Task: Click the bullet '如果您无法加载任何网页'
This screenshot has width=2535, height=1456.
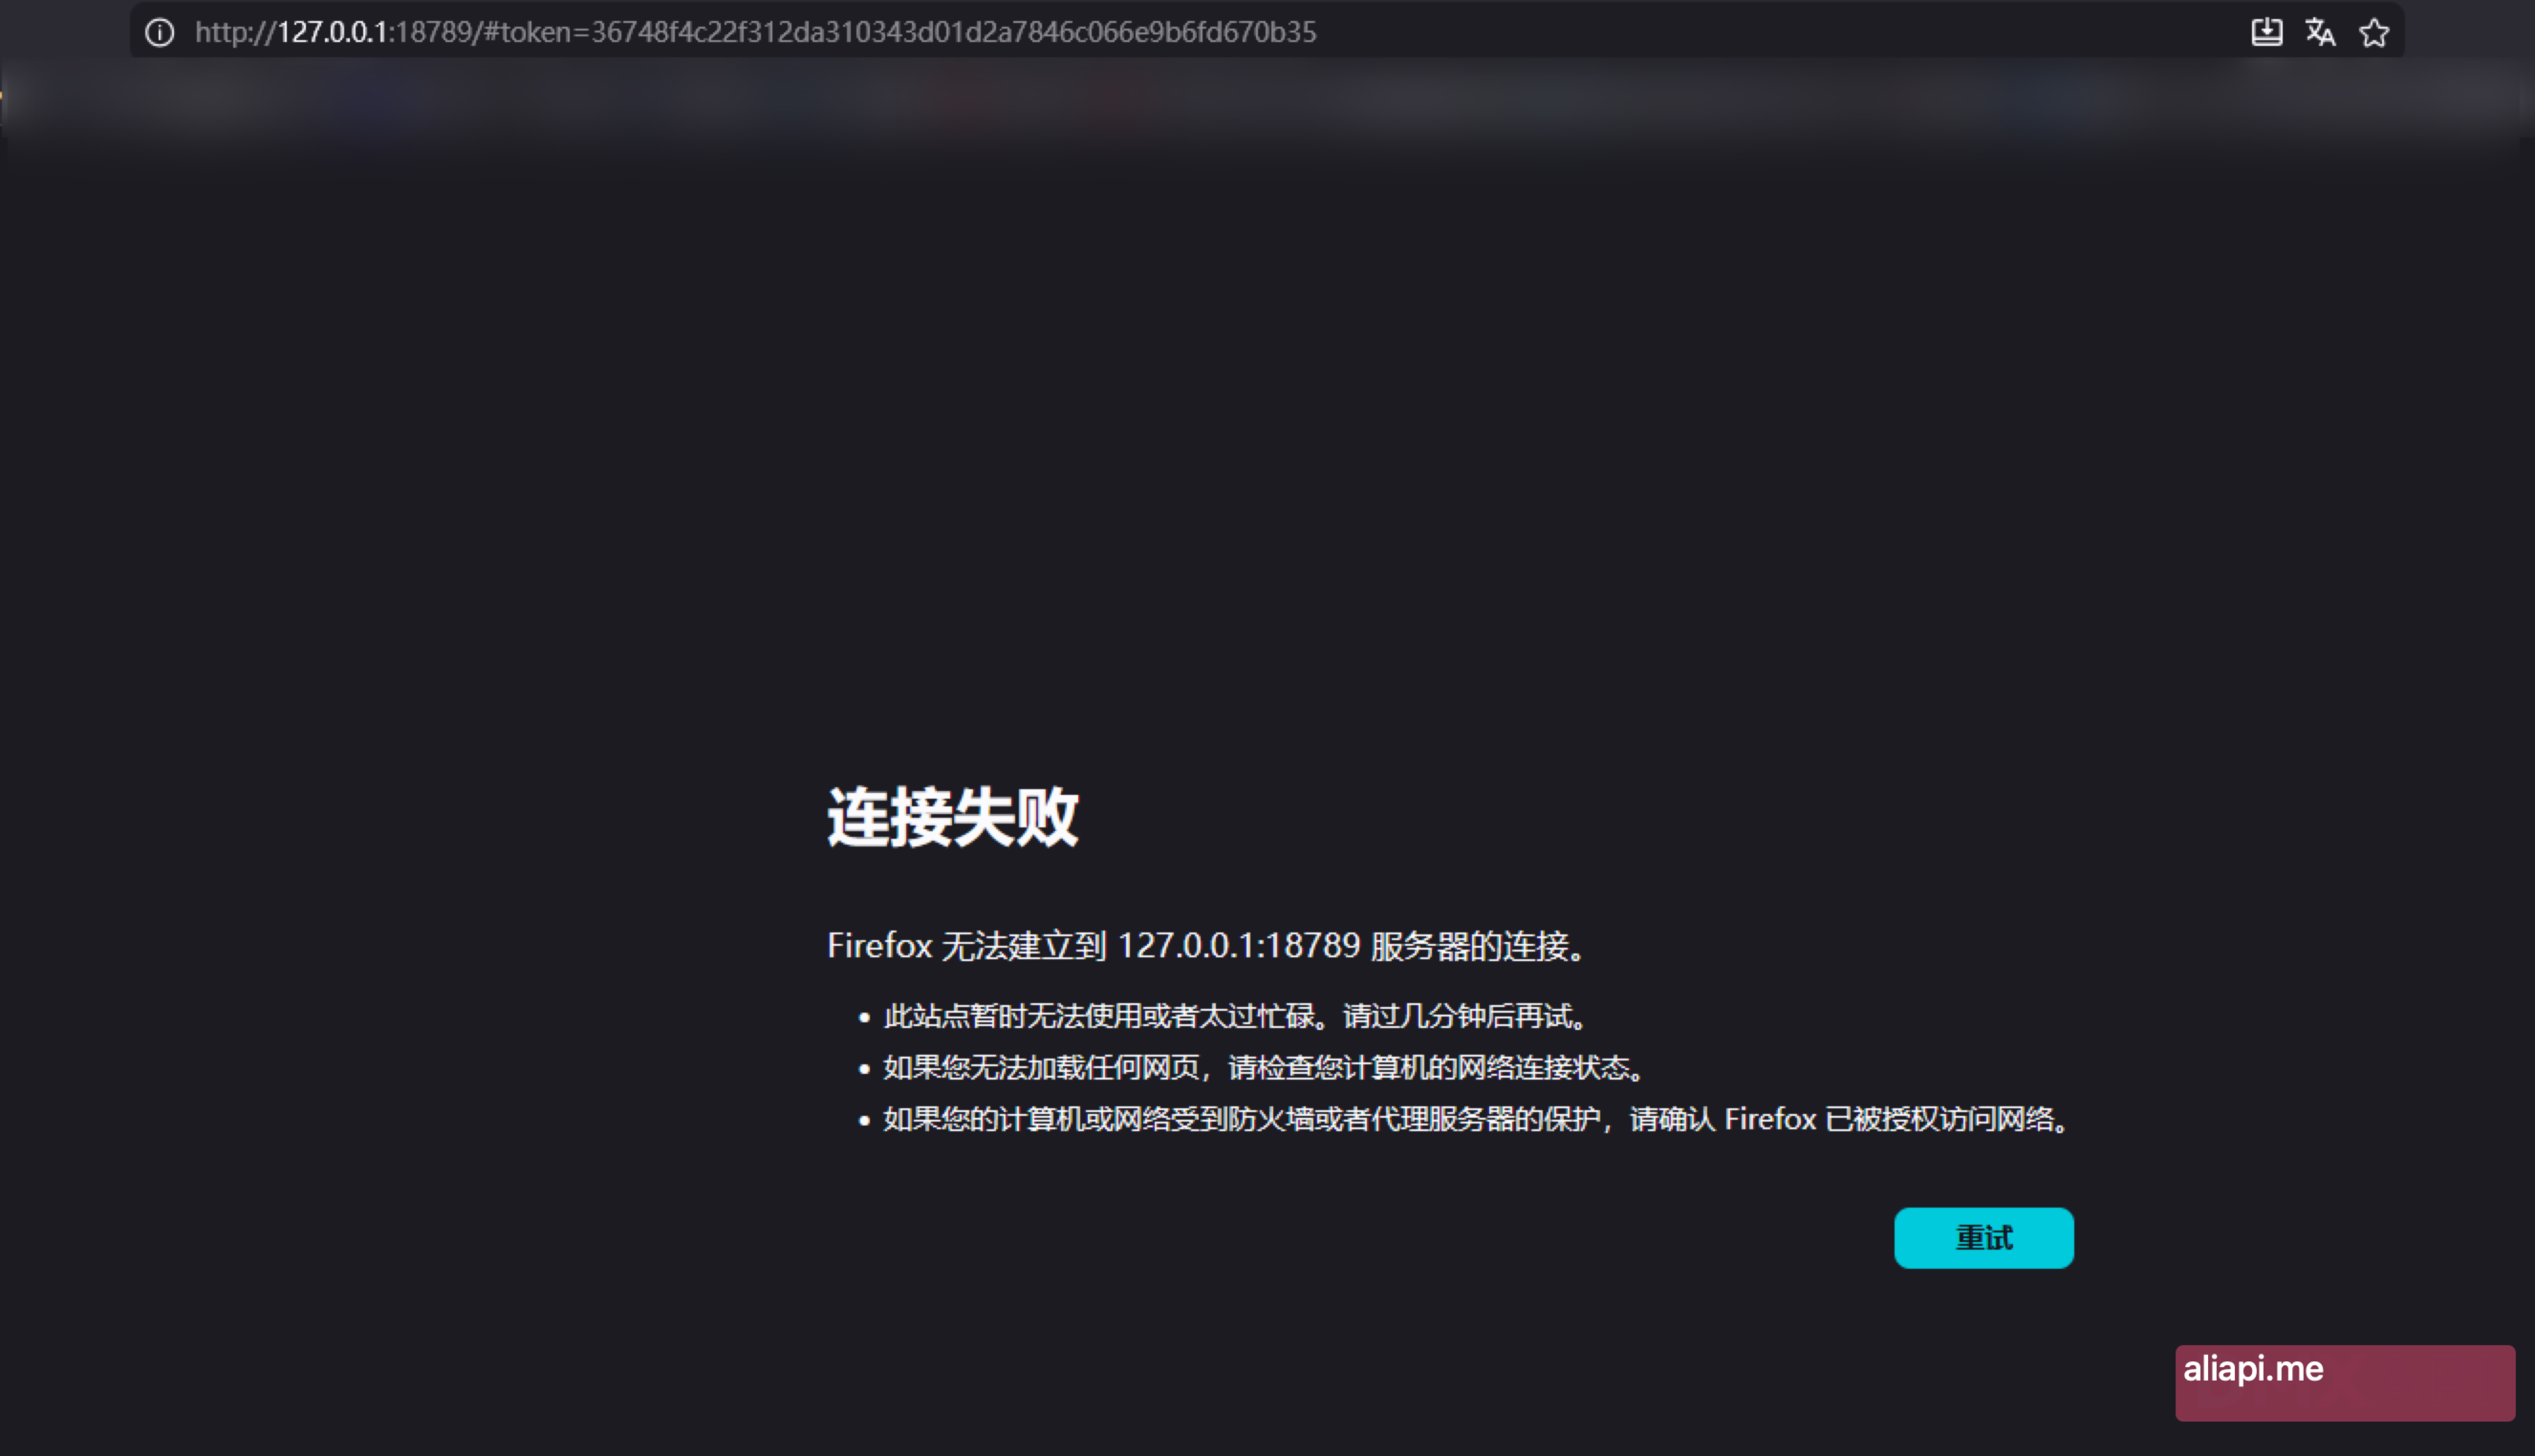Action: (1265, 1068)
